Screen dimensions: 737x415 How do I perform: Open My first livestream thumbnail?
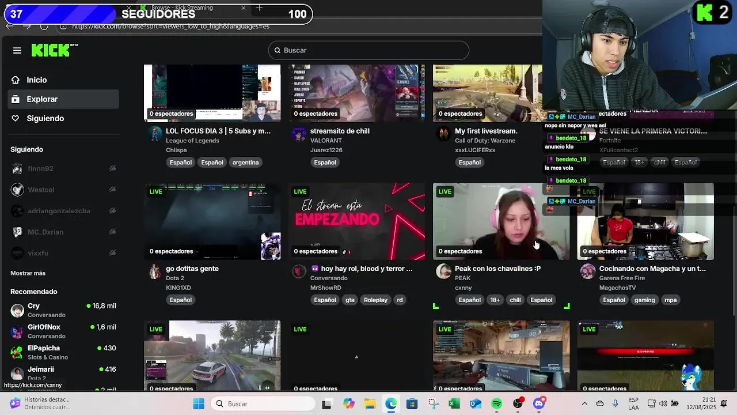pyautogui.click(x=487, y=93)
